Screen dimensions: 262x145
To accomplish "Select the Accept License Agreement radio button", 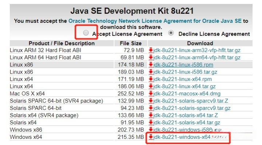I will click(x=86, y=33).
